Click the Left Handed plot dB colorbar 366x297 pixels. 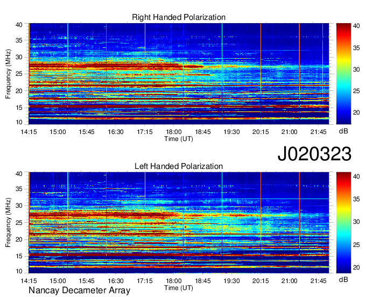343,223
